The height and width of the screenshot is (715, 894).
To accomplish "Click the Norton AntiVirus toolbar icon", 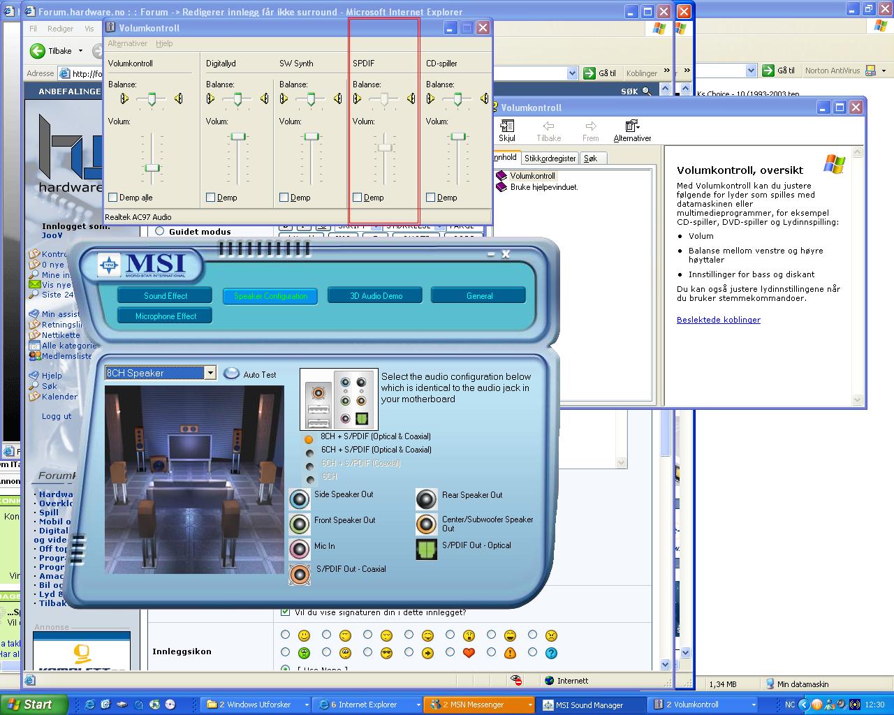I will coord(871,71).
